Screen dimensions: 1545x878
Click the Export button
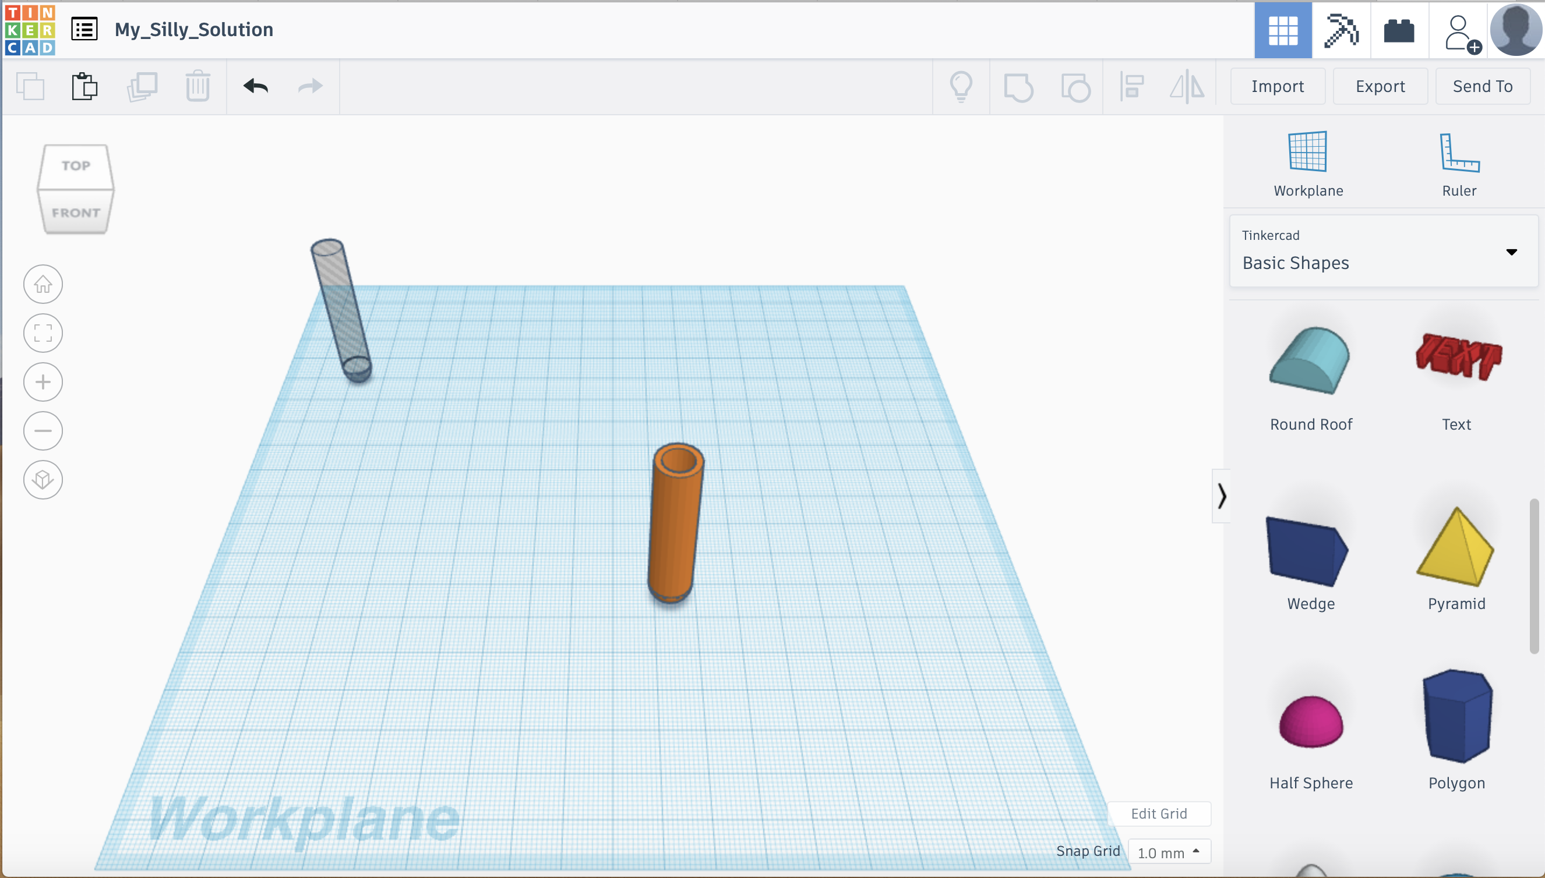tap(1380, 86)
